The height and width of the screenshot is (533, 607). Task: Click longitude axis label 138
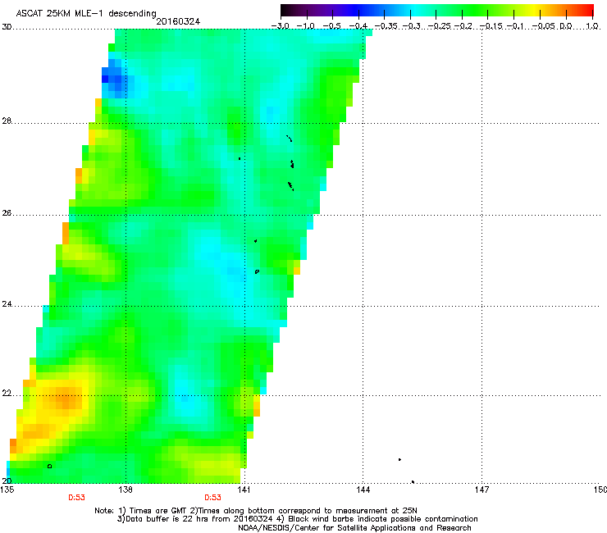tap(126, 490)
